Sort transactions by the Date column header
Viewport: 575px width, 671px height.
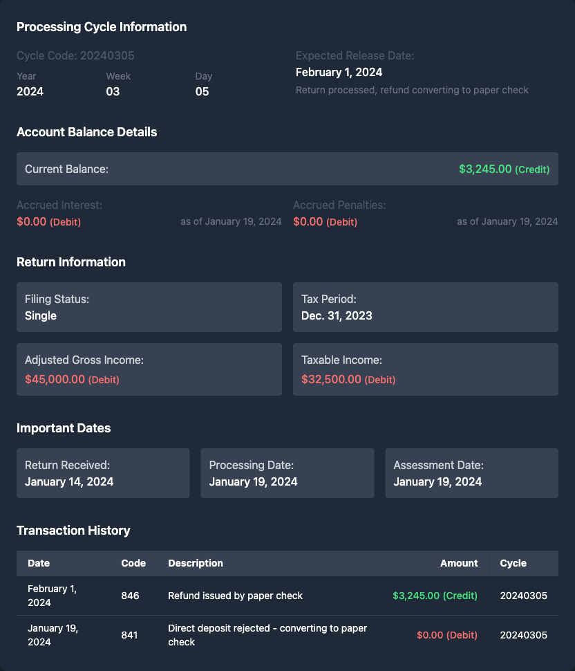[x=39, y=563]
